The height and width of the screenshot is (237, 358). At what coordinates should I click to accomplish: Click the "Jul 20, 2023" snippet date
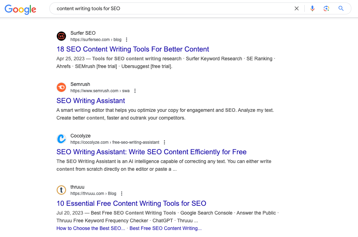(70, 213)
